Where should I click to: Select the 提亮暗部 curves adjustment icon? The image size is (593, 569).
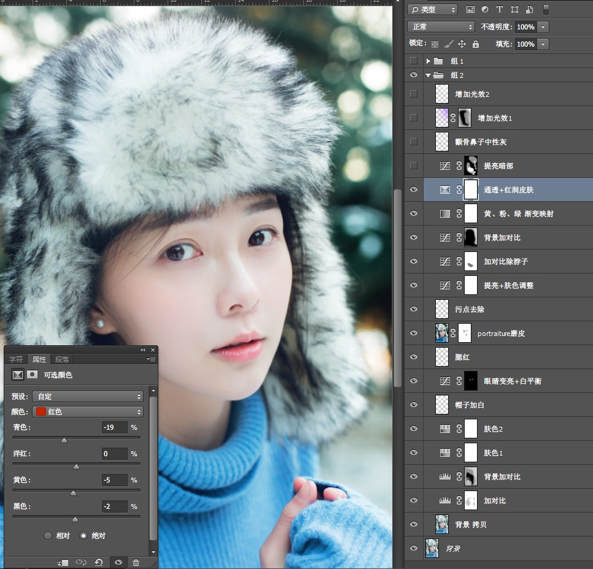[x=444, y=166]
